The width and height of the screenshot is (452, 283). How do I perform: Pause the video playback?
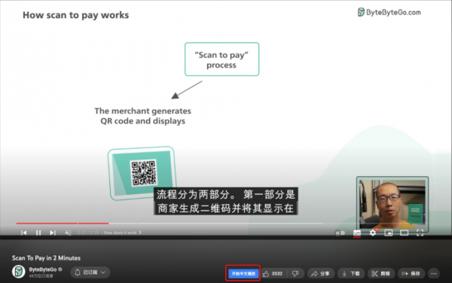tap(38, 233)
